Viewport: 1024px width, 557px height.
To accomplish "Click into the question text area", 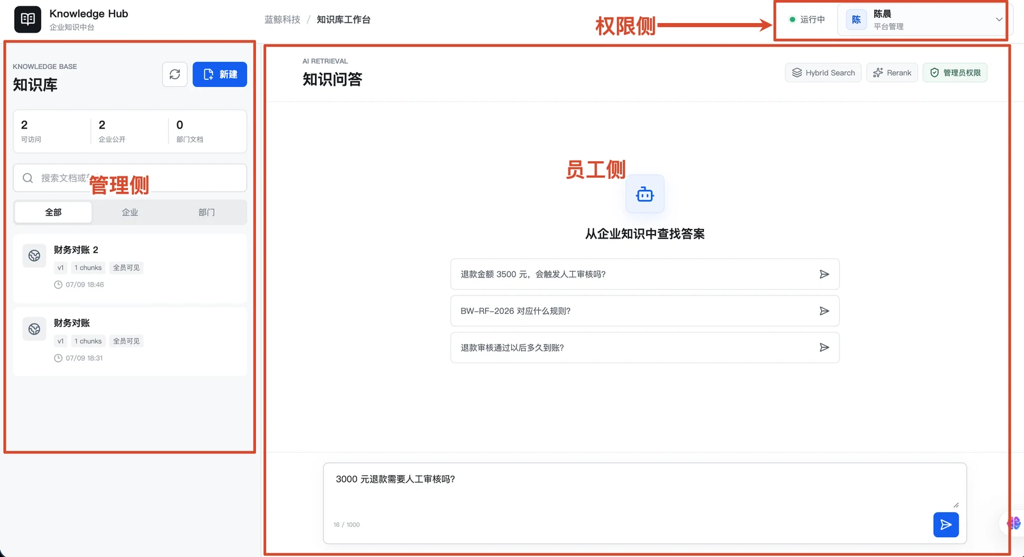I will coord(644,489).
